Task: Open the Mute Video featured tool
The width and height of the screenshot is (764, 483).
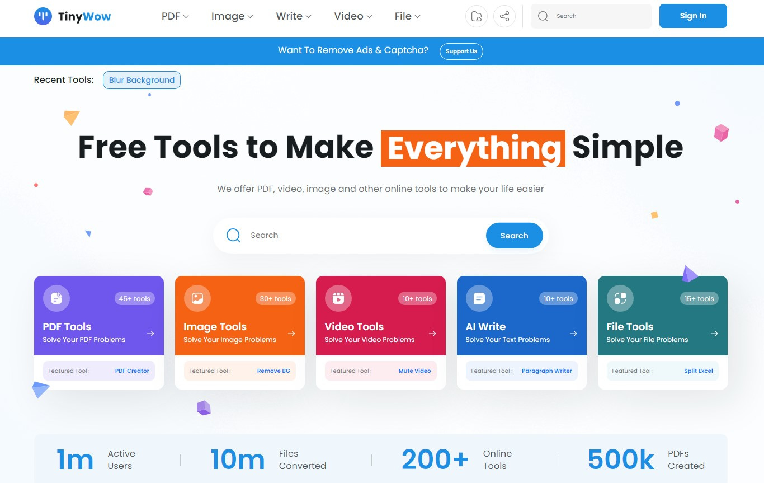Action: pos(414,371)
